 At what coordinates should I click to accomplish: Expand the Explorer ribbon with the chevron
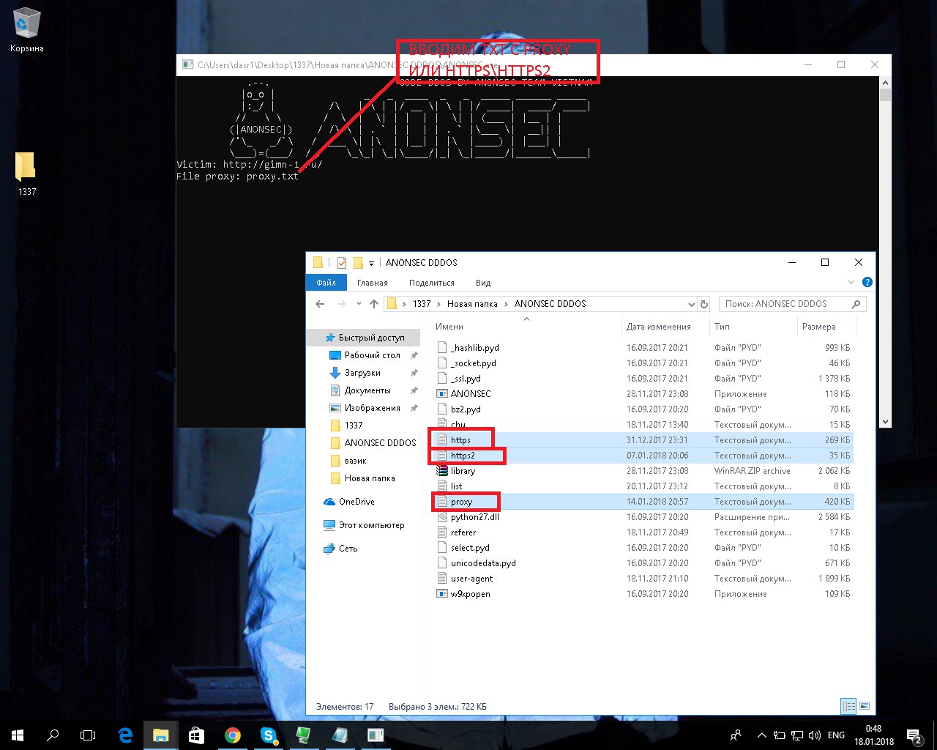click(x=851, y=282)
